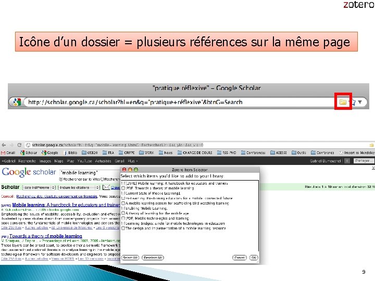
Task: Click Maps in the Google bar
Action: point(59,161)
